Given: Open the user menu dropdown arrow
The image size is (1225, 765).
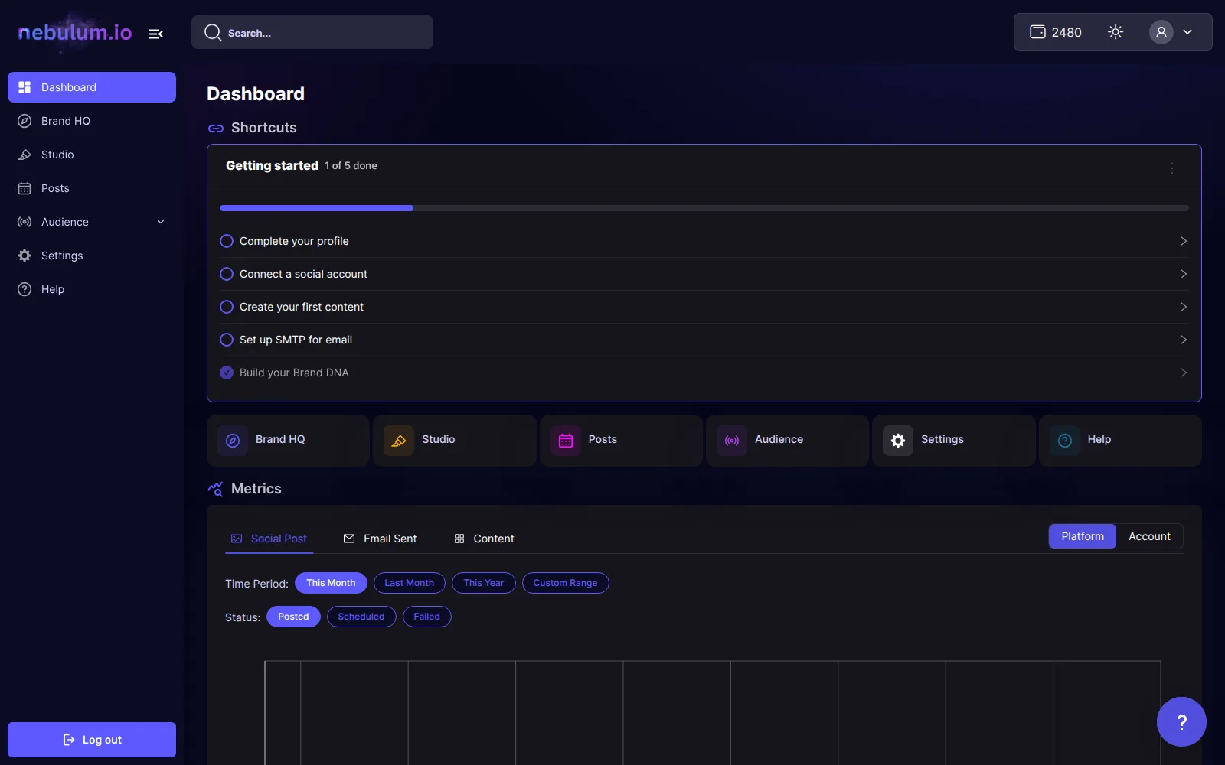Looking at the screenshot, I should point(1187,32).
